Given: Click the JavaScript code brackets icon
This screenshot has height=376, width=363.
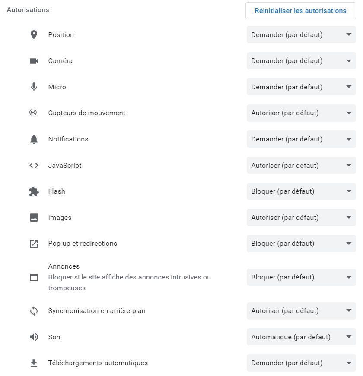Looking at the screenshot, I should (x=34, y=166).
